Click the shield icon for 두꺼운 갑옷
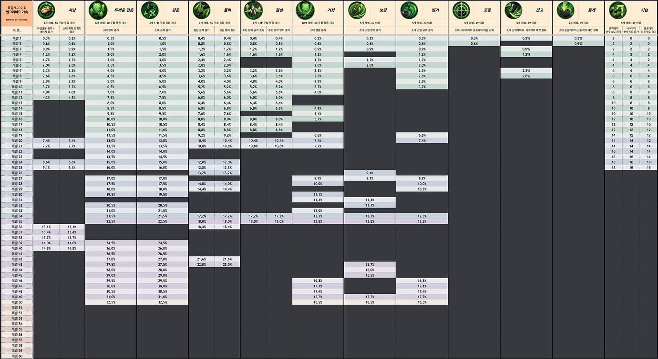 [97, 10]
